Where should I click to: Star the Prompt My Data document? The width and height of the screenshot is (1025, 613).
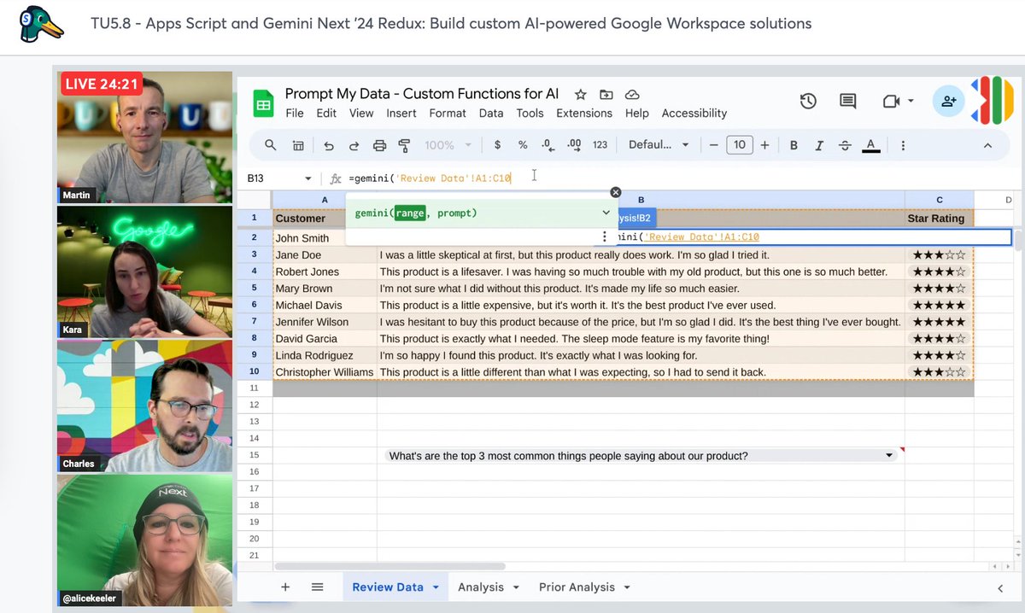tap(580, 94)
